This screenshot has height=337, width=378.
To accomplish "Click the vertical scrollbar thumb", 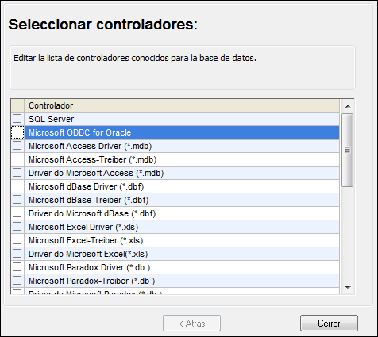I will [347, 150].
